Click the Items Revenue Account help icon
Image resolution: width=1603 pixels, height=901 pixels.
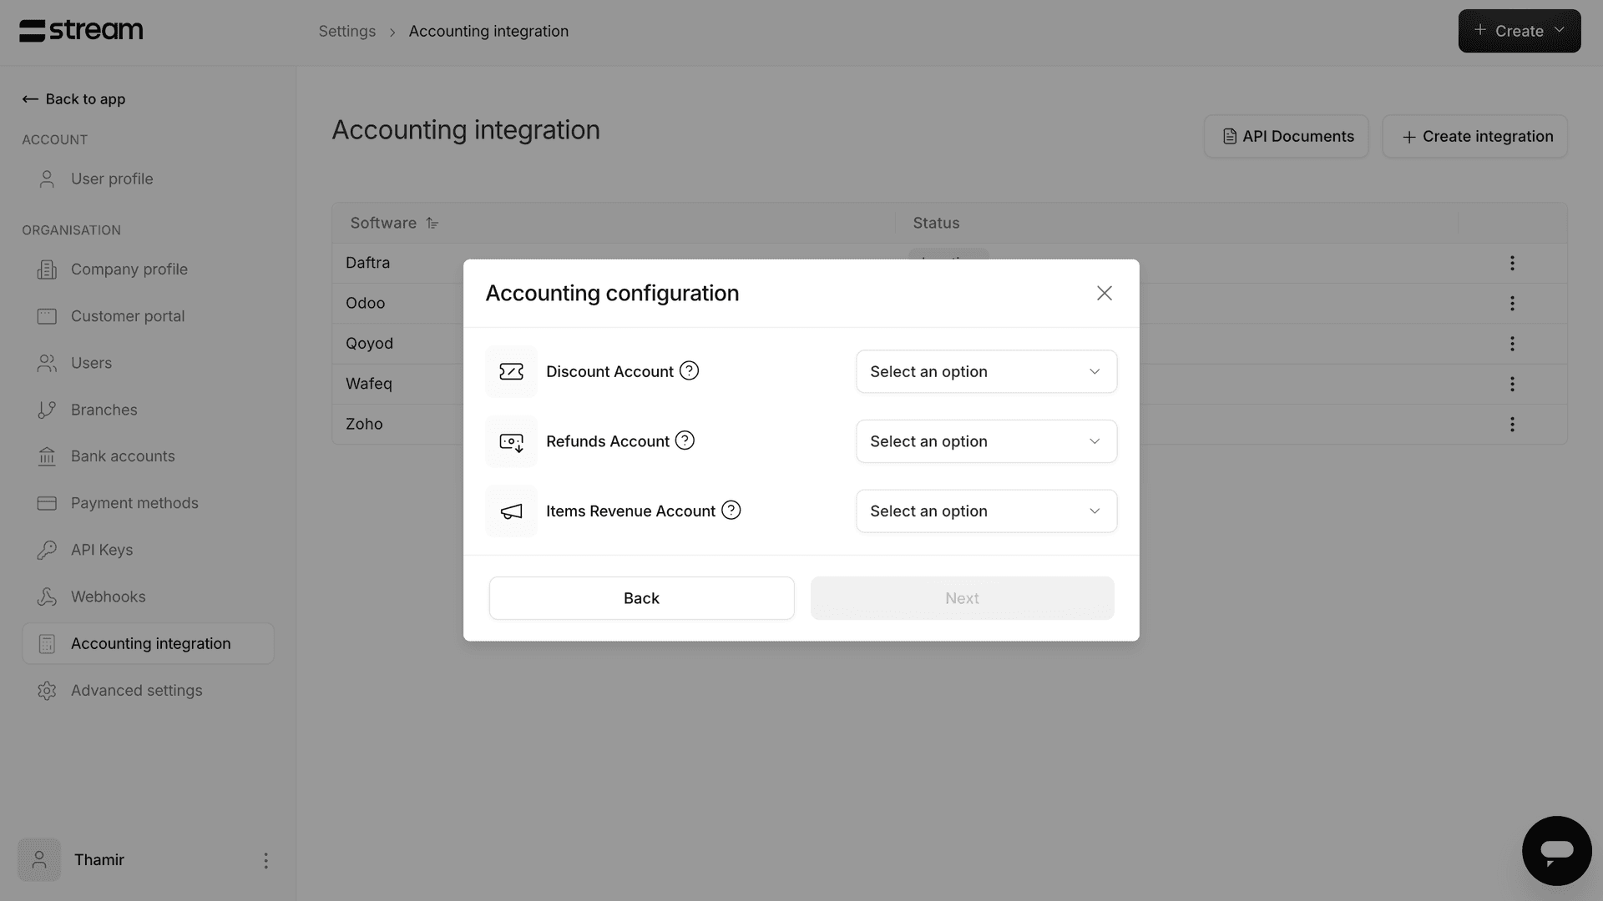(731, 510)
